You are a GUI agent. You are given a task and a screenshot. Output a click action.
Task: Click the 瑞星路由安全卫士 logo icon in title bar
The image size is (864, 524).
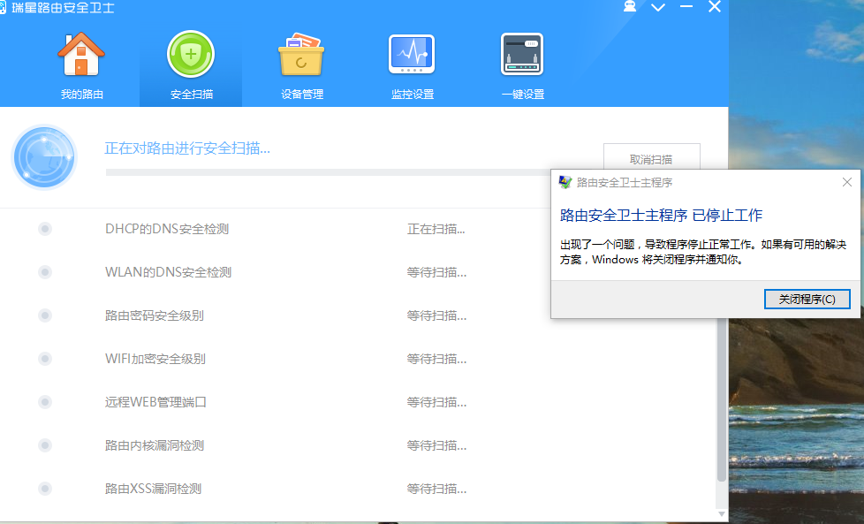3,8
